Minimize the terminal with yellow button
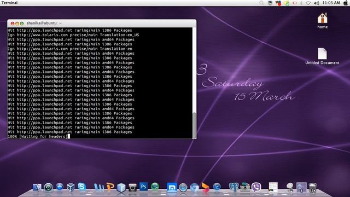 coord(17,24)
